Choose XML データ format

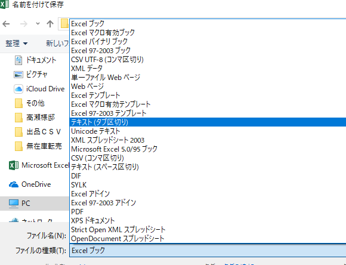[x=208, y=69]
